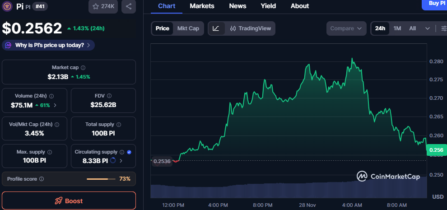Open chart settings sliders icon
This screenshot has height=210, width=447.
tap(443, 28)
